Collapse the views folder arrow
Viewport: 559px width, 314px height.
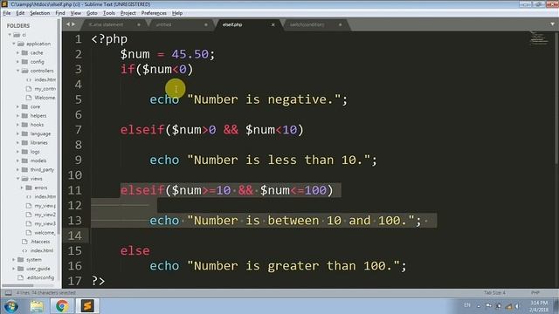17,178
